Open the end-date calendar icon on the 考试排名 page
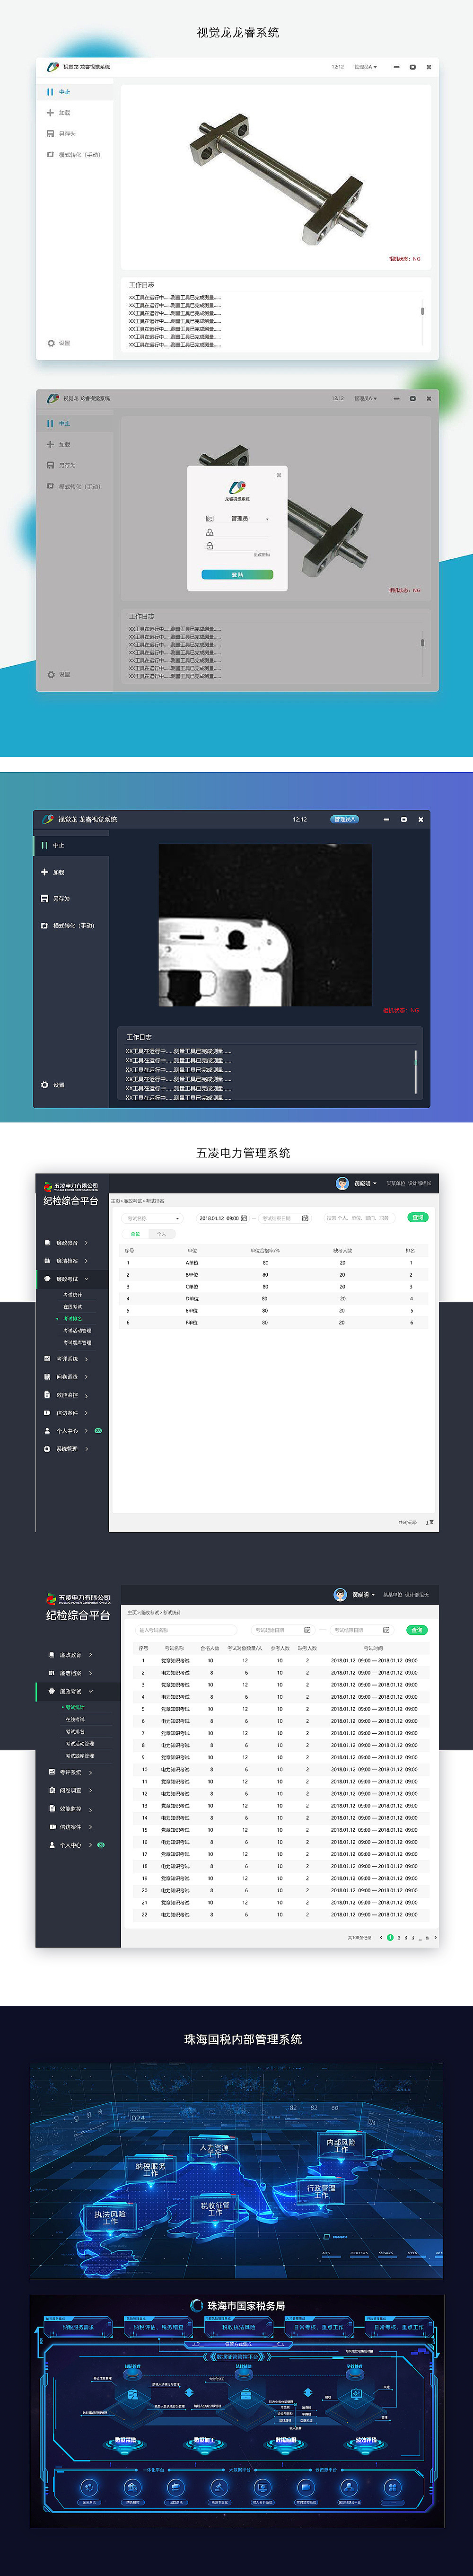The width and height of the screenshot is (473, 2576). (x=305, y=1218)
